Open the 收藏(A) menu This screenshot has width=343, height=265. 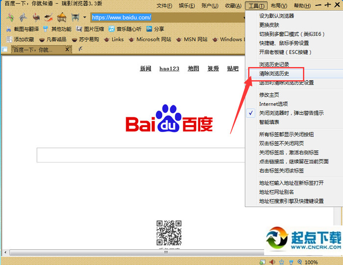(x=233, y=6)
